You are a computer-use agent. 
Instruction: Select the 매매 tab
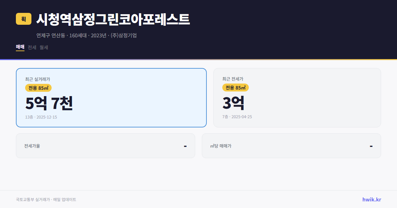point(20,47)
